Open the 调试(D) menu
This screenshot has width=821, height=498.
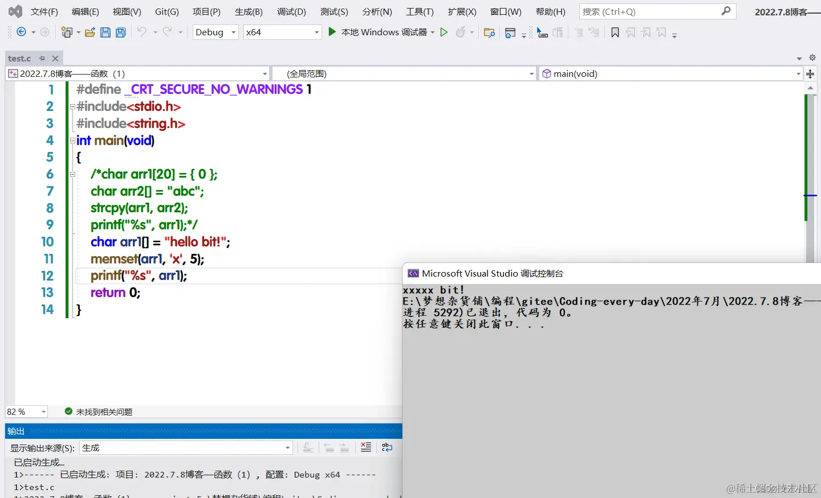coord(291,11)
